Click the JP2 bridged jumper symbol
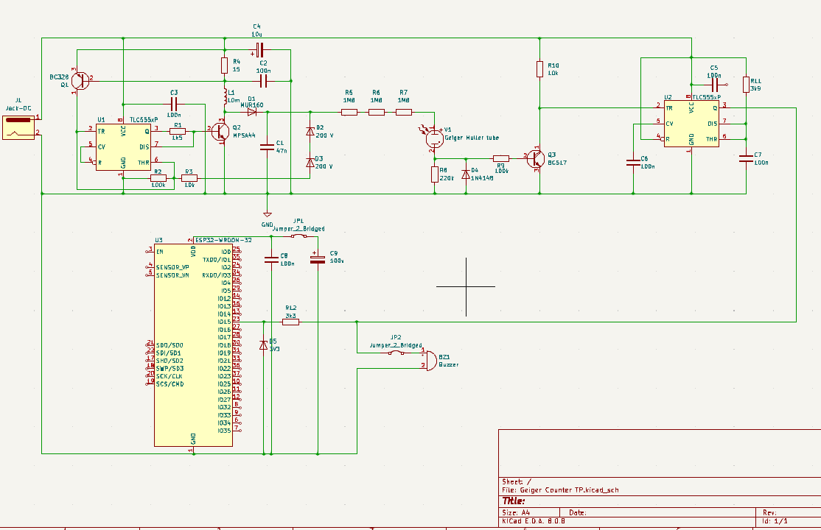Screen dimensions: 821x530 click(x=396, y=353)
